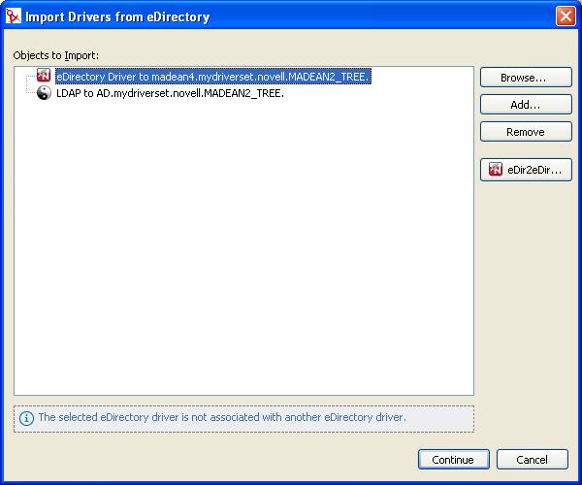Continue with the driver import
582x485 pixels.
[x=454, y=460]
